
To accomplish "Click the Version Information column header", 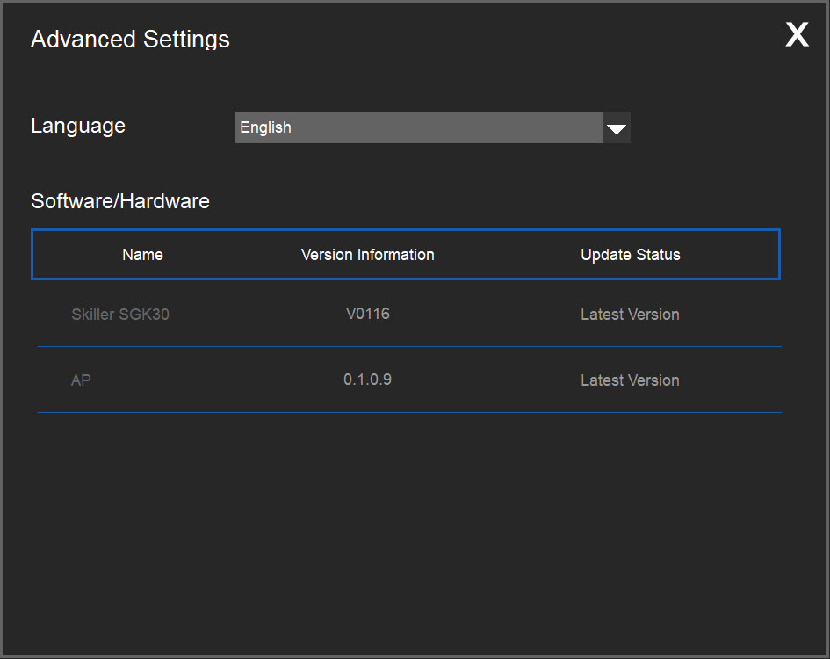I will coord(367,255).
